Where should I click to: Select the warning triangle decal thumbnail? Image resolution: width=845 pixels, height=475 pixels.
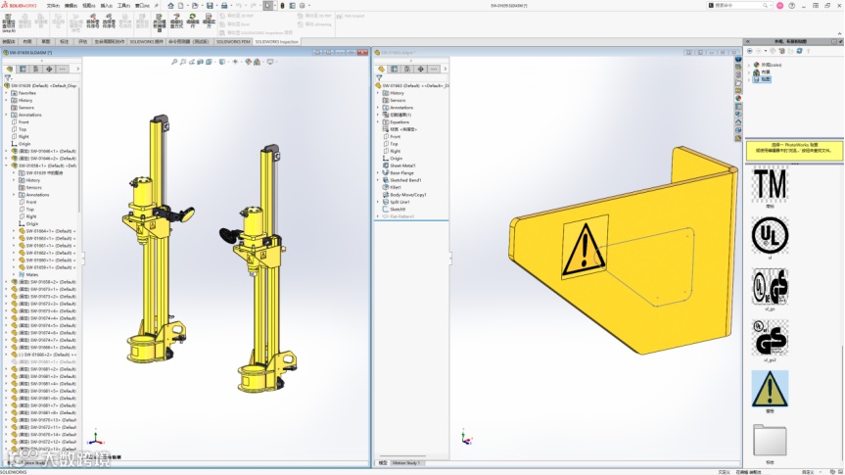click(770, 389)
